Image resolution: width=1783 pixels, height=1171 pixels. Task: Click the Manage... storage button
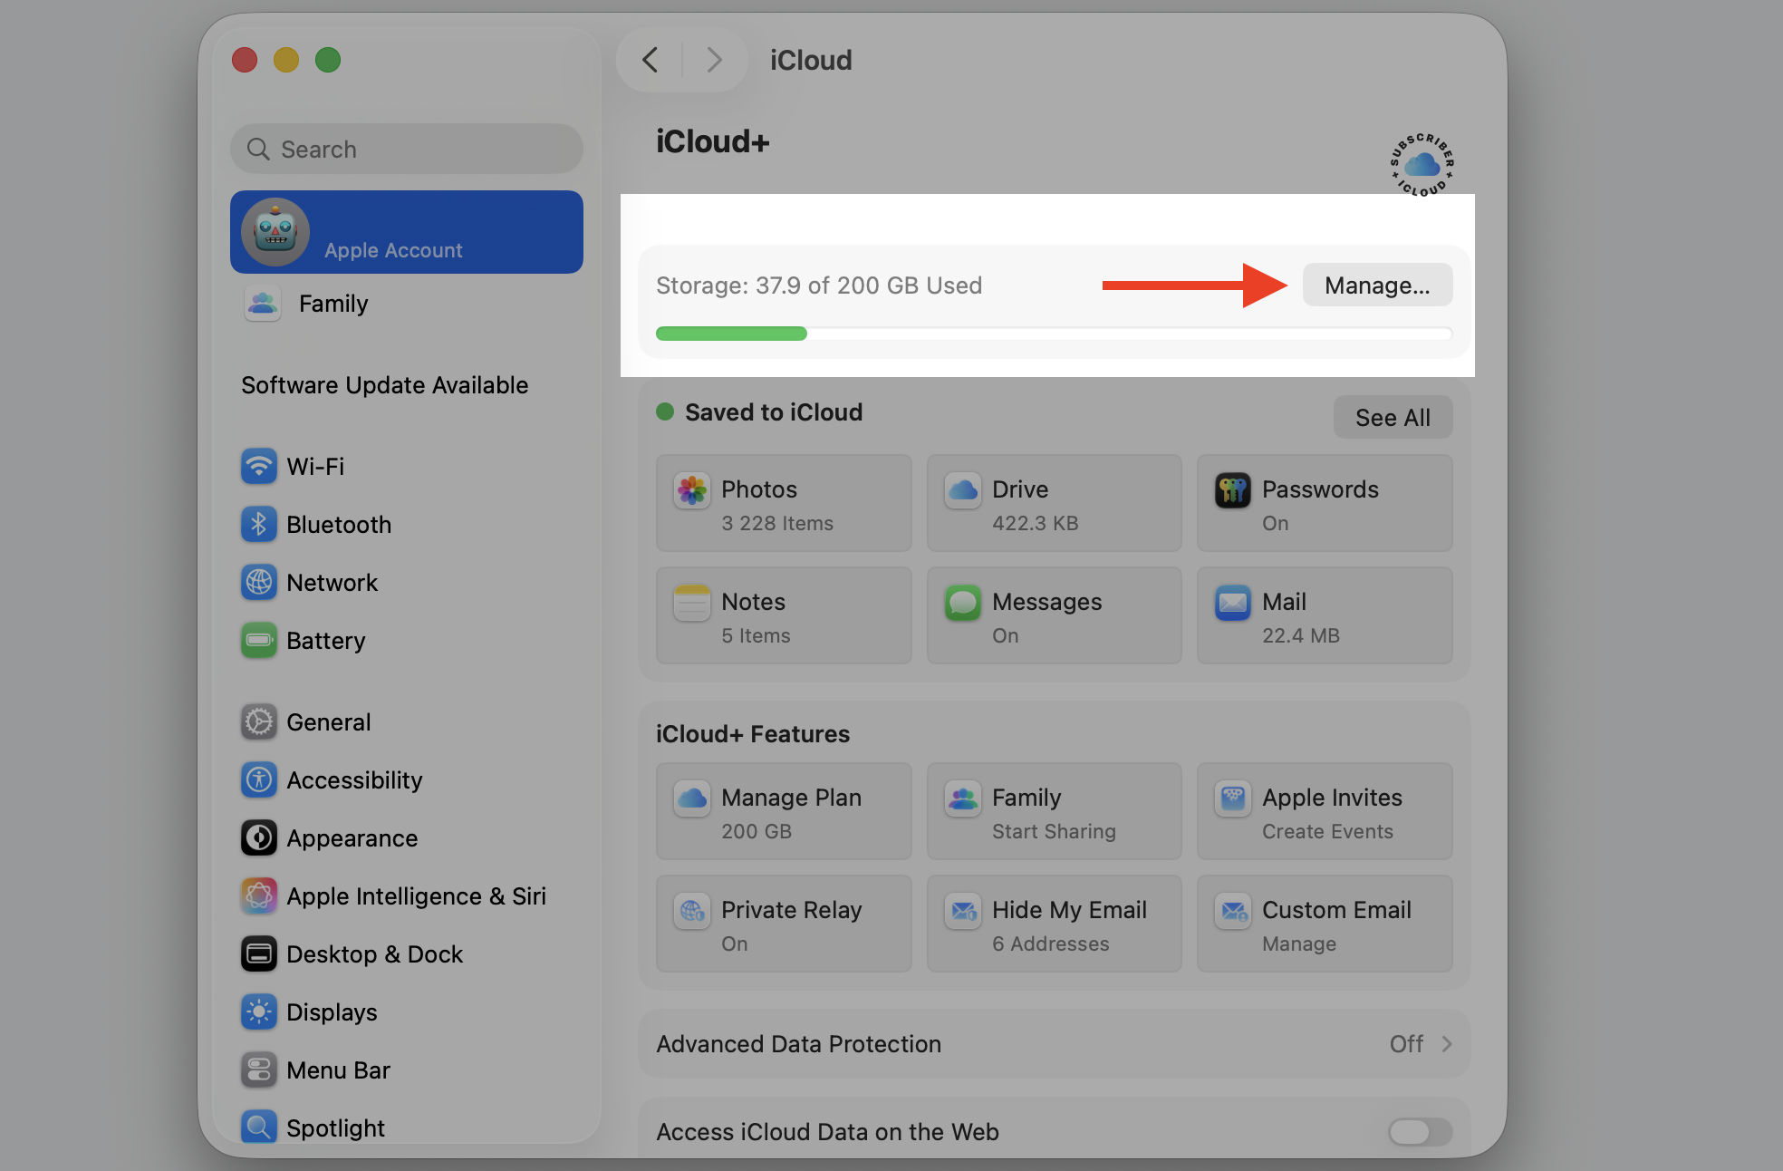point(1377,285)
